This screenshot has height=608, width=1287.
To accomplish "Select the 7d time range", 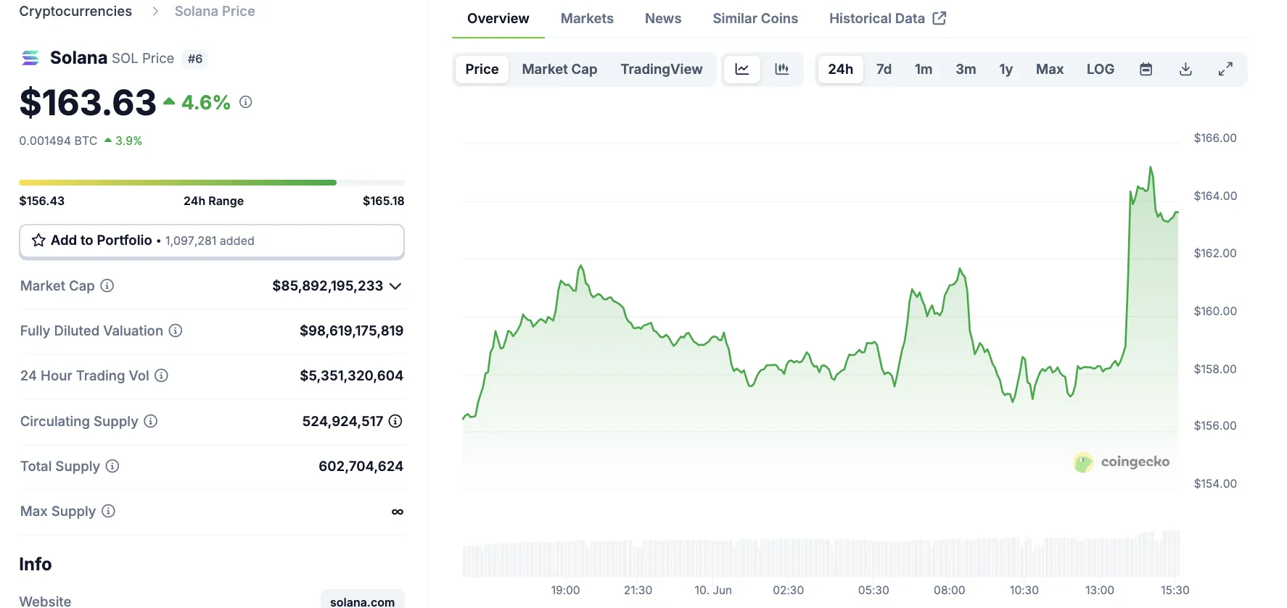I will (x=884, y=70).
